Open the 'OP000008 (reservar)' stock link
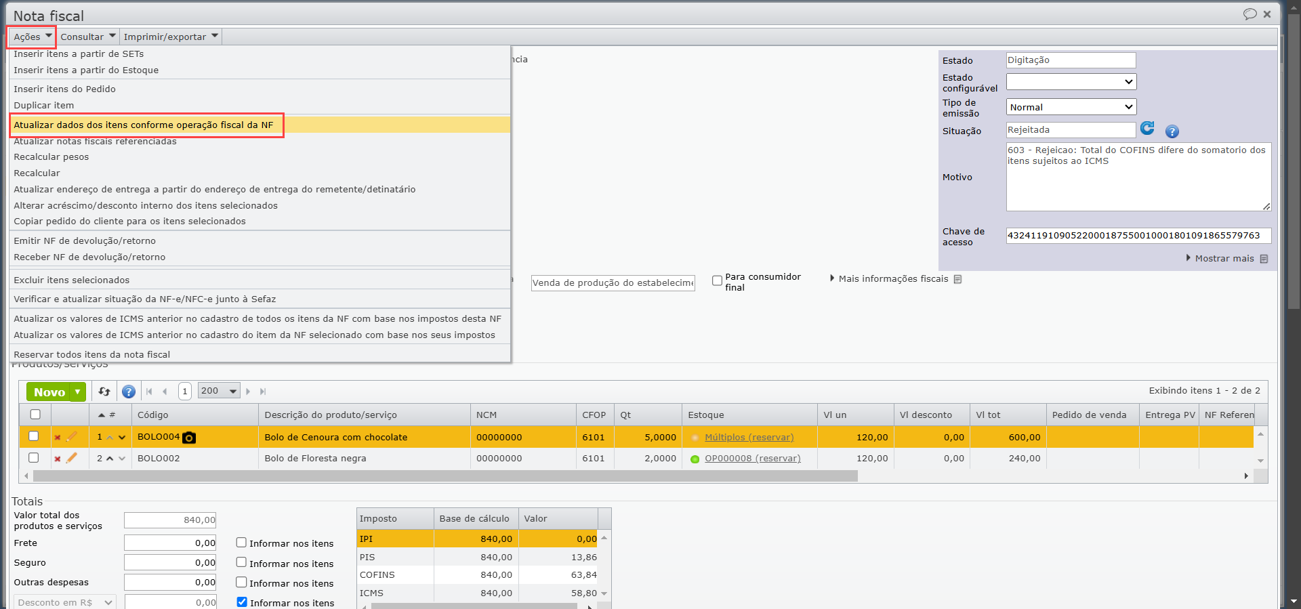 (x=752, y=459)
